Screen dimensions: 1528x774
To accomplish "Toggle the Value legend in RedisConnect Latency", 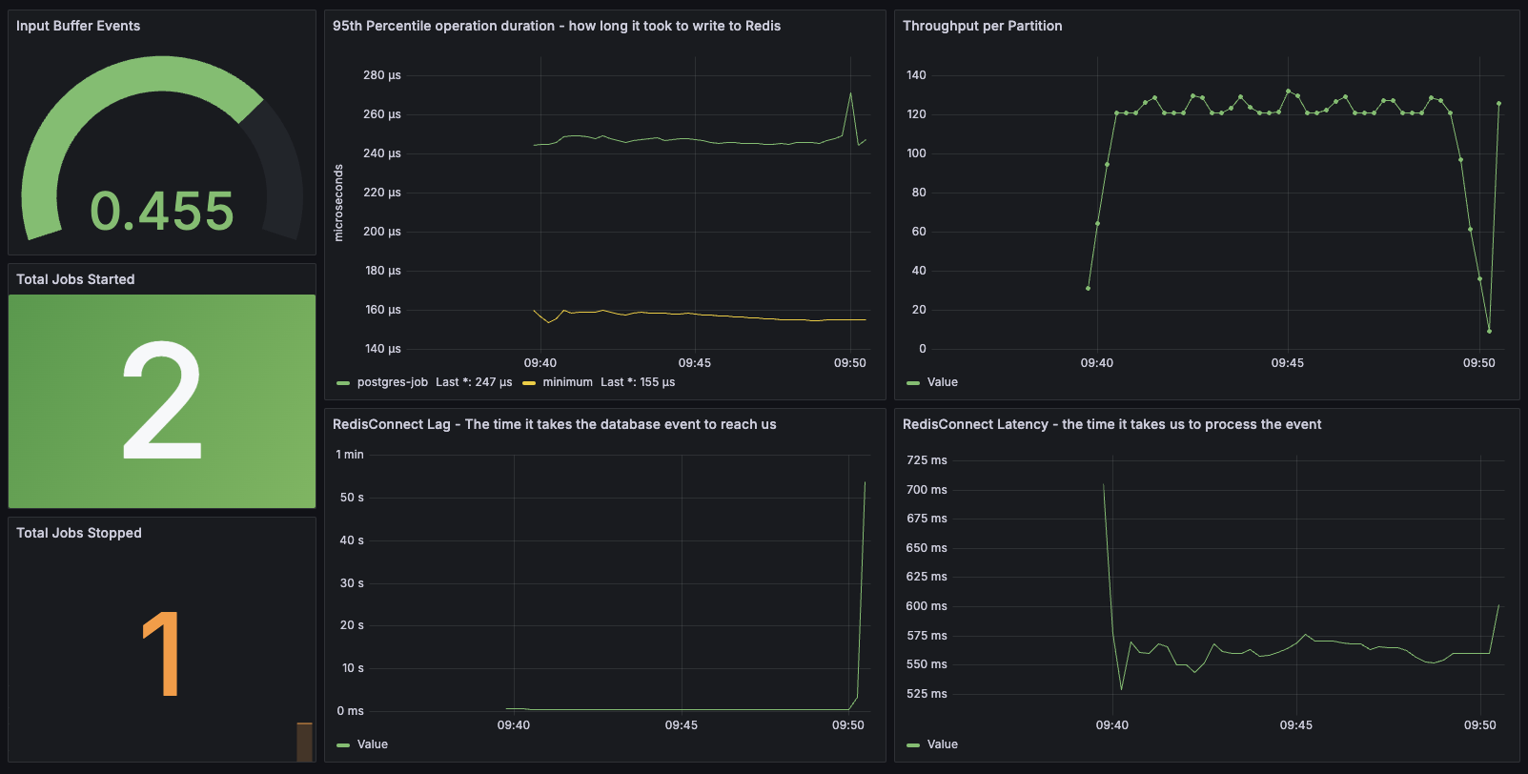I will (x=943, y=744).
